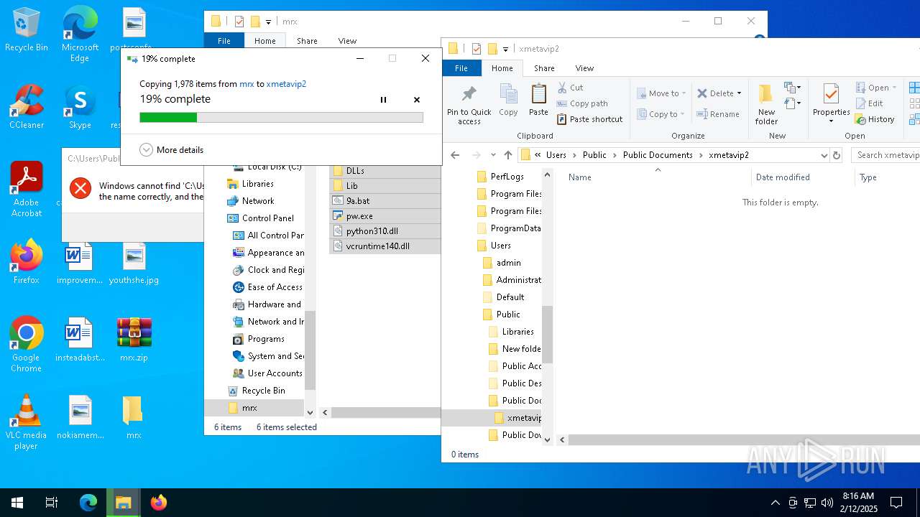
Task: Click Edit in the ribbon Open group
Action: pyautogui.click(x=869, y=103)
